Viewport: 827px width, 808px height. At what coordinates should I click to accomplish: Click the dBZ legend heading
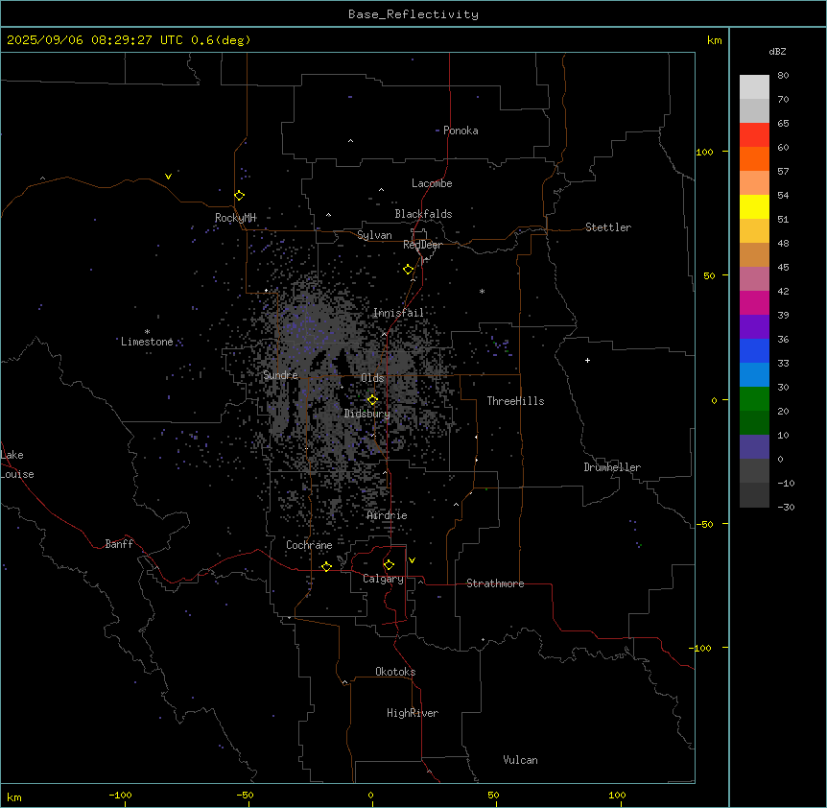point(777,51)
